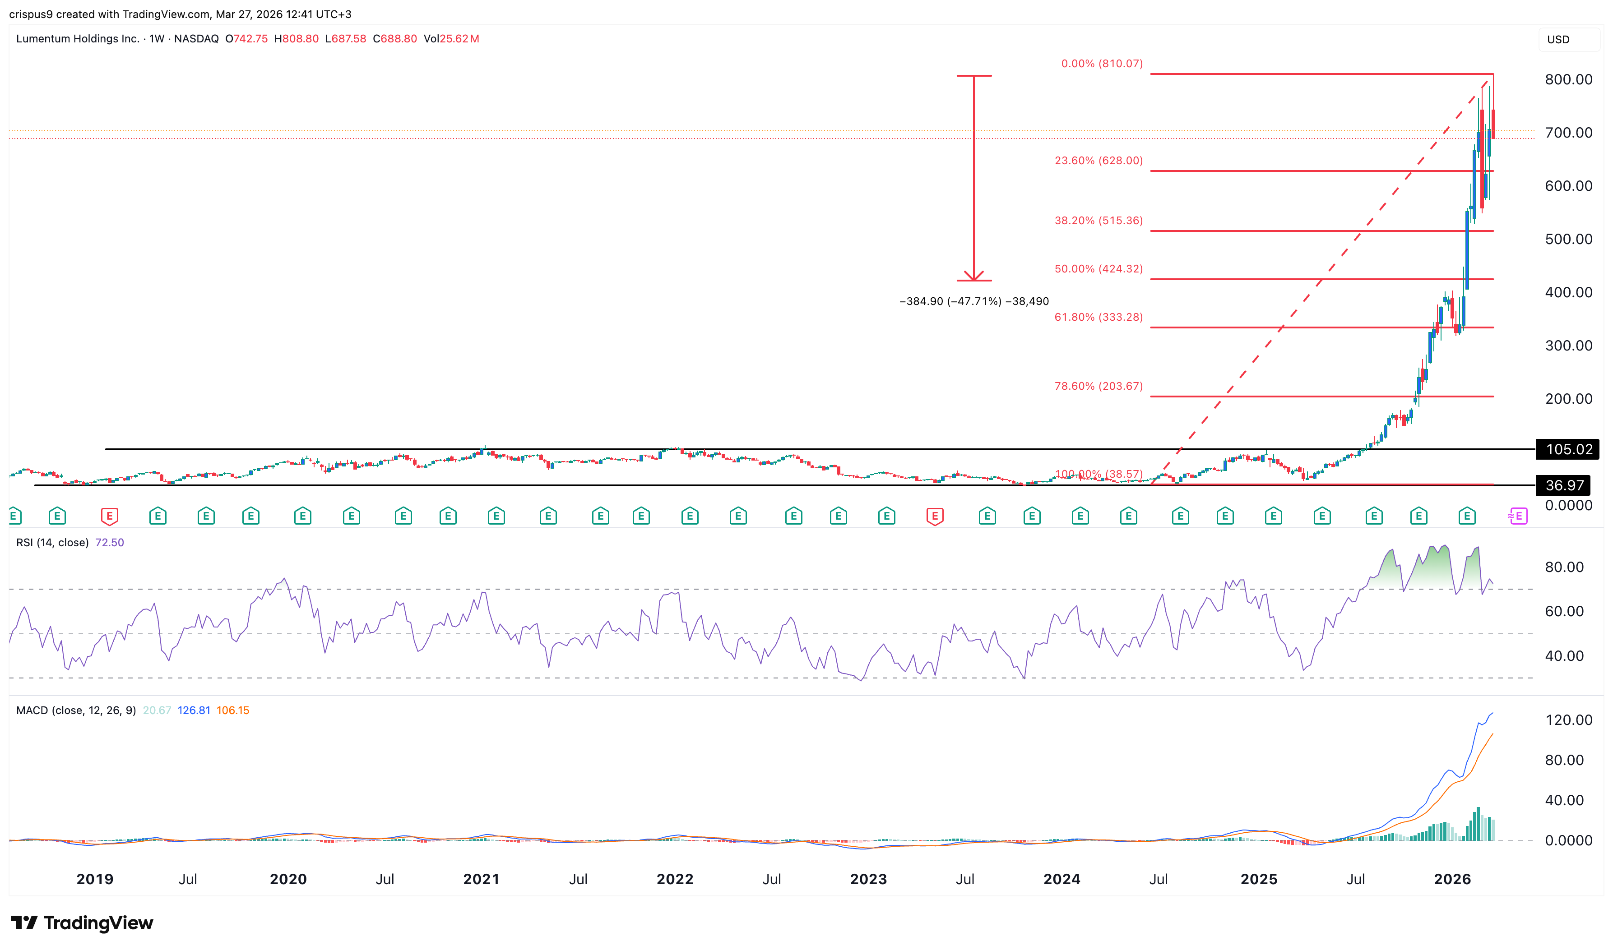Viewport: 1613px width, 950px height.
Task: Click the green earnings badge below 2026
Action: point(1467,516)
